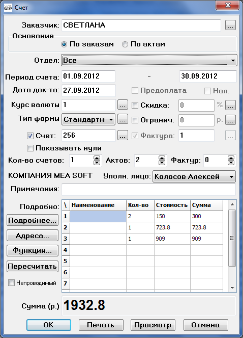Open customer picker next to Заказчик field
Viewport: 243px width, 338px height.
pos(230,25)
